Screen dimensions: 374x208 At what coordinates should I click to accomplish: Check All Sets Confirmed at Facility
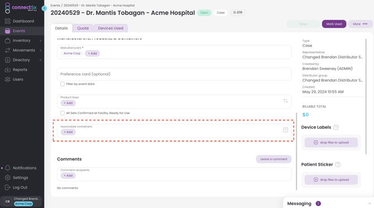tap(63, 113)
